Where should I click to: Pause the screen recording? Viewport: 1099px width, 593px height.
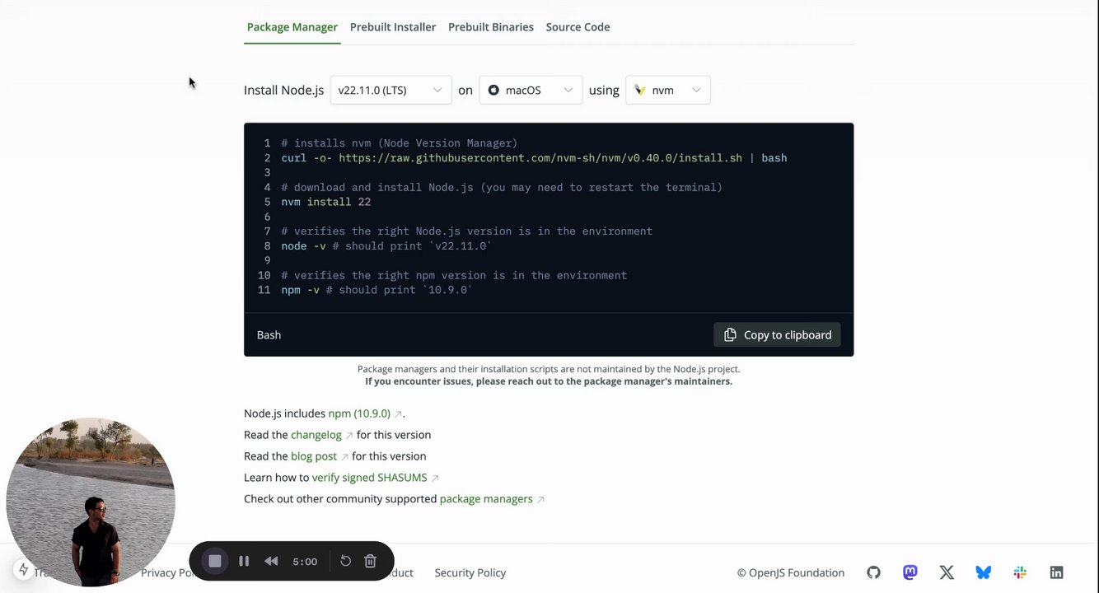click(x=244, y=561)
